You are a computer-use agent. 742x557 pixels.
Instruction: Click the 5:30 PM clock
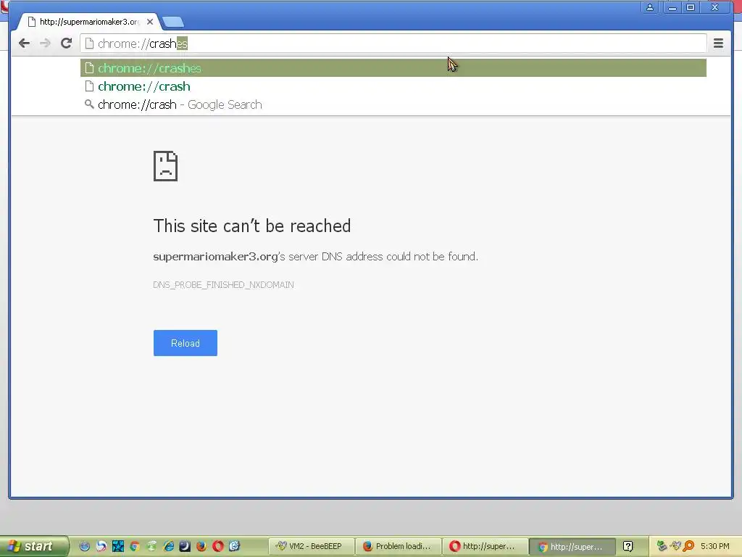(x=715, y=546)
